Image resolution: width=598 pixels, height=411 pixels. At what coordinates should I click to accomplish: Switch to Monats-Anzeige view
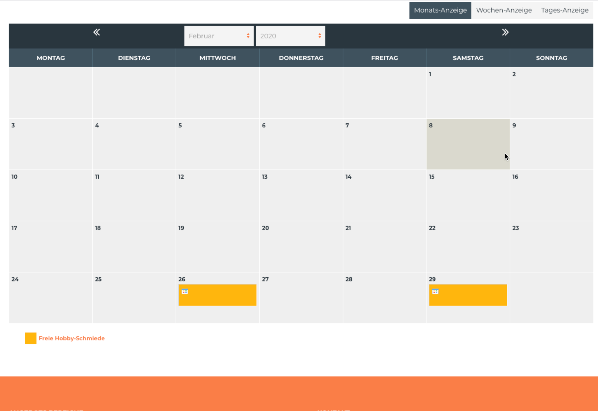(440, 10)
